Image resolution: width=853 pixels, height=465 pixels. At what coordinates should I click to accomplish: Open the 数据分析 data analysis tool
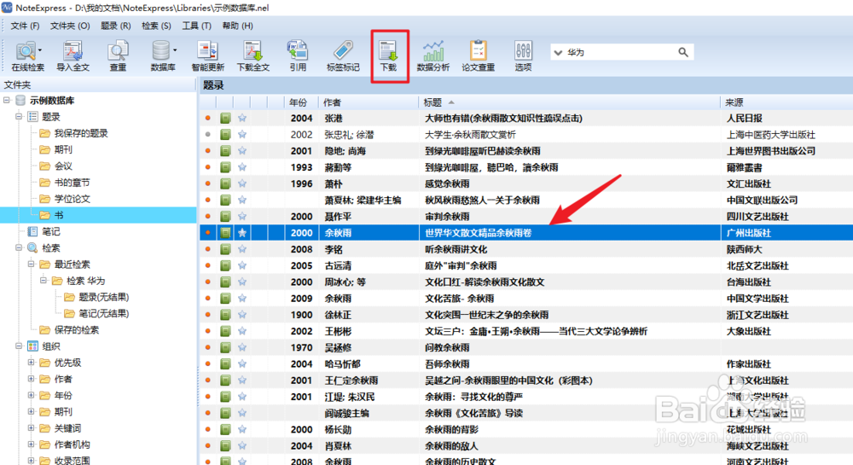click(x=433, y=56)
